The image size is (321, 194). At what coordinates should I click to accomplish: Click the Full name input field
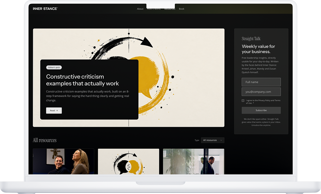click(261, 82)
